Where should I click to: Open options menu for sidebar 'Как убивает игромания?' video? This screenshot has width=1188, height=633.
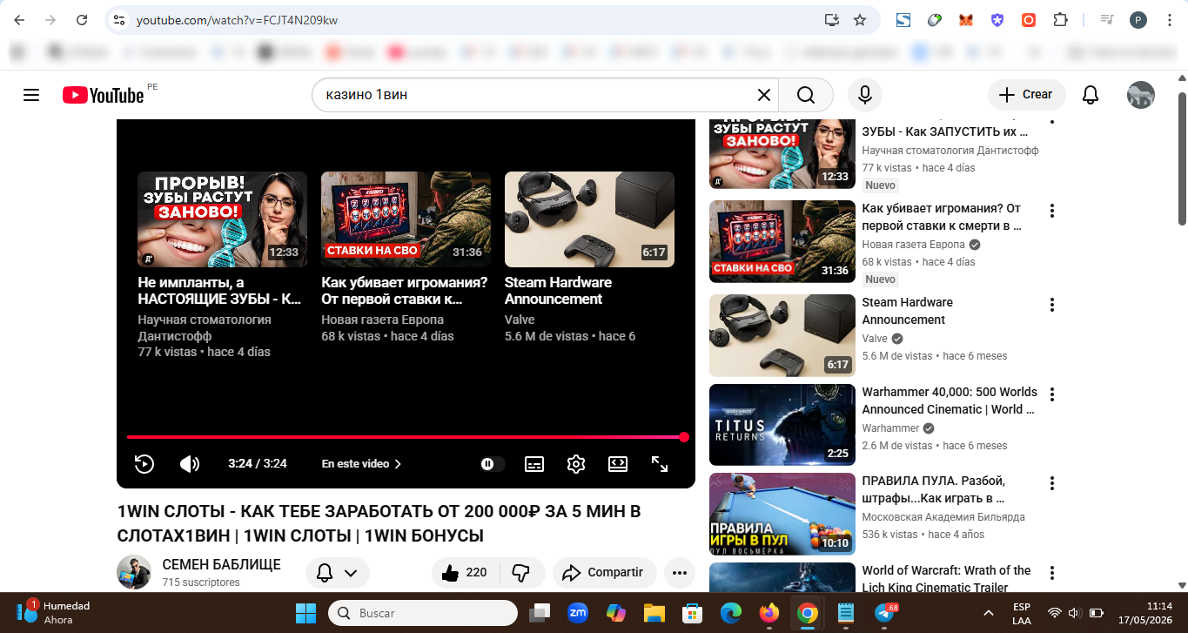(x=1051, y=210)
